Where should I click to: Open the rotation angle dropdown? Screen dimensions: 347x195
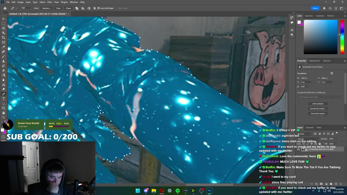pyautogui.click(x=308, y=87)
